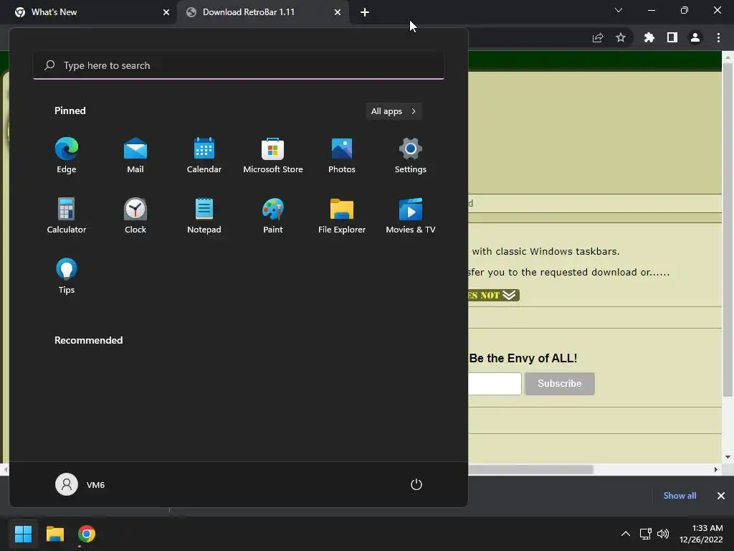Click the green double-chevron download button

(494, 295)
